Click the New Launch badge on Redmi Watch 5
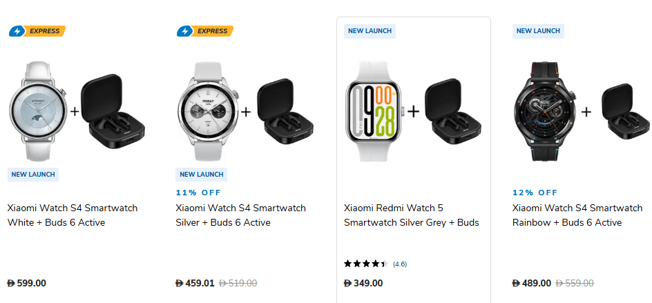This screenshot has height=303, width=652. 370,31
